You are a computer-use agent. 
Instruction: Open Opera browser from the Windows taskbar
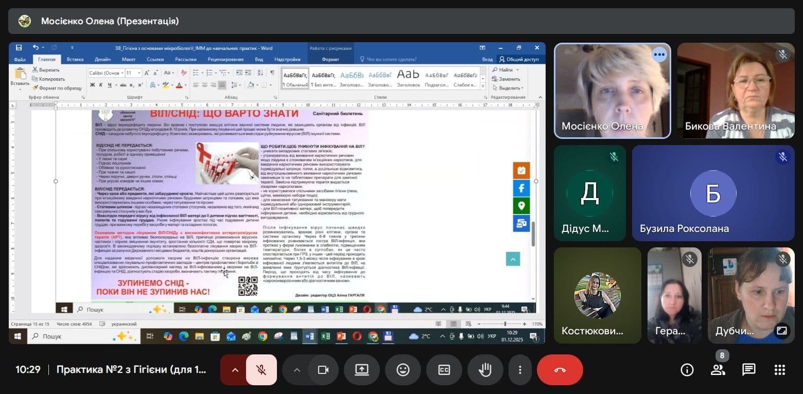pyautogui.click(x=357, y=336)
